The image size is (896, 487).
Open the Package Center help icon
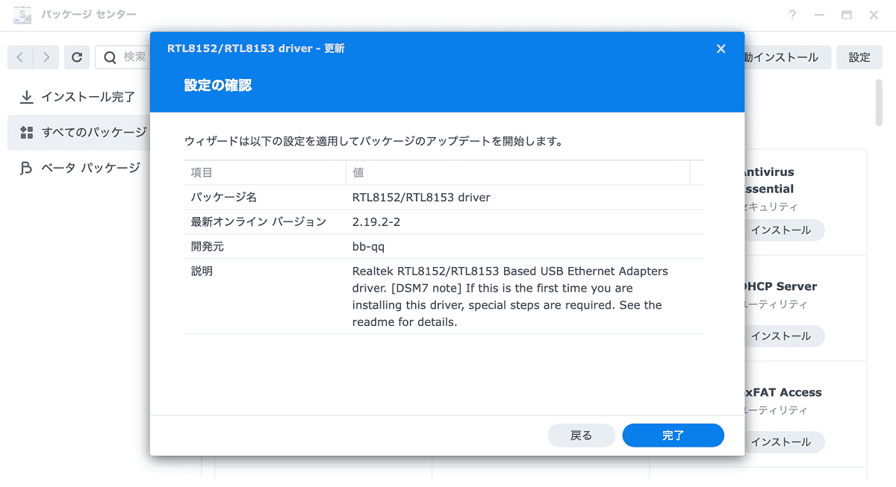[x=792, y=15]
